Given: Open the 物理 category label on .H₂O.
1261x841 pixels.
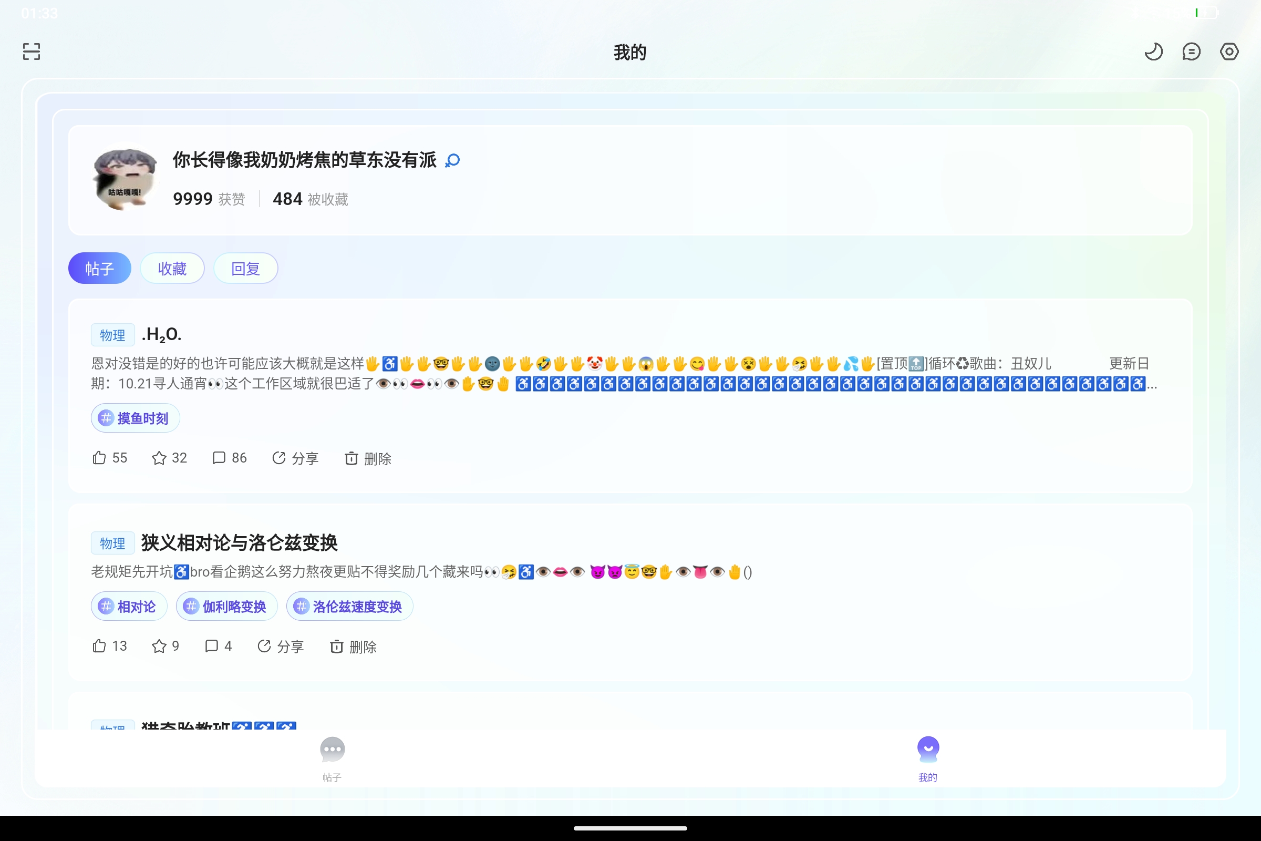Looking at the screenshot, I should pyautogui.click(x=112, y=335).
